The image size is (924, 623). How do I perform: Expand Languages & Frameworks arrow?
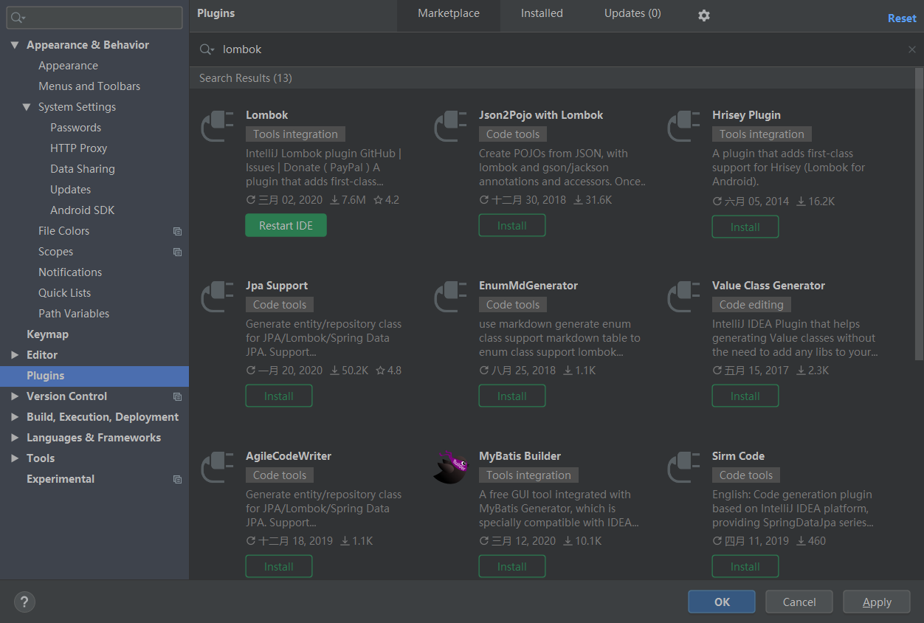(x=15, y=438)
